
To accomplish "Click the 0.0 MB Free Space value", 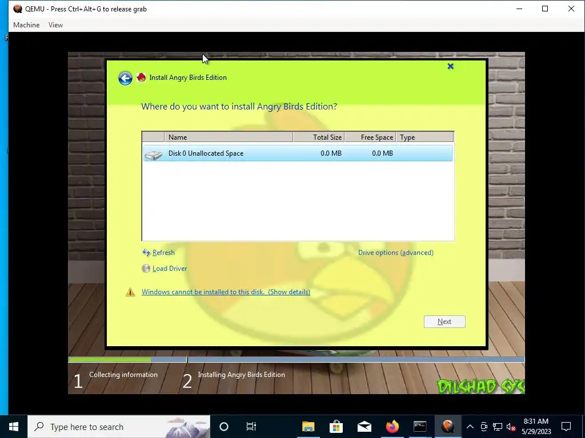I will [x=382, y=153].
